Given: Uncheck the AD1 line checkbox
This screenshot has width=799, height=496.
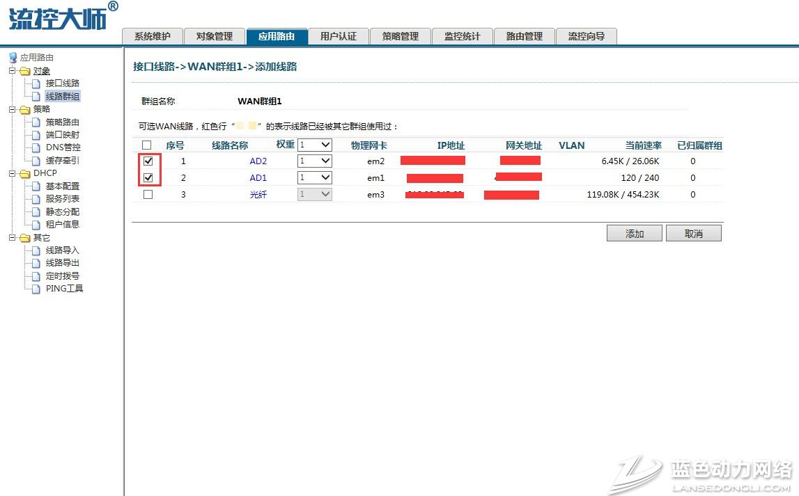Looking at the screenshot, I should pyautogui.click(x=148, y=178).
